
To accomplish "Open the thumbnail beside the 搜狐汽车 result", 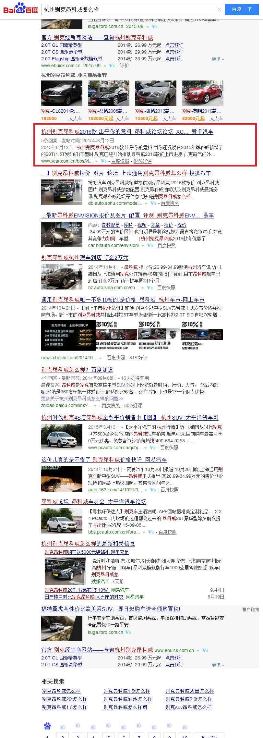I will [62, 192].
